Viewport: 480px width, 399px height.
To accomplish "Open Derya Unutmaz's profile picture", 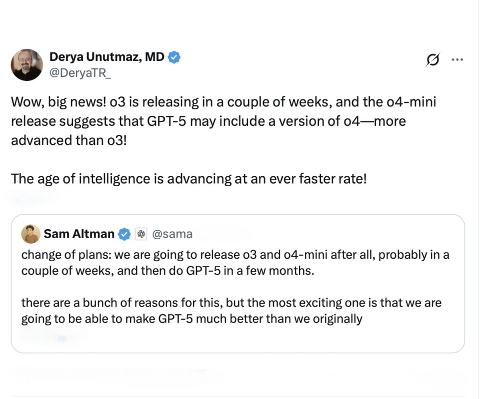I will click(x=27, y=65).
